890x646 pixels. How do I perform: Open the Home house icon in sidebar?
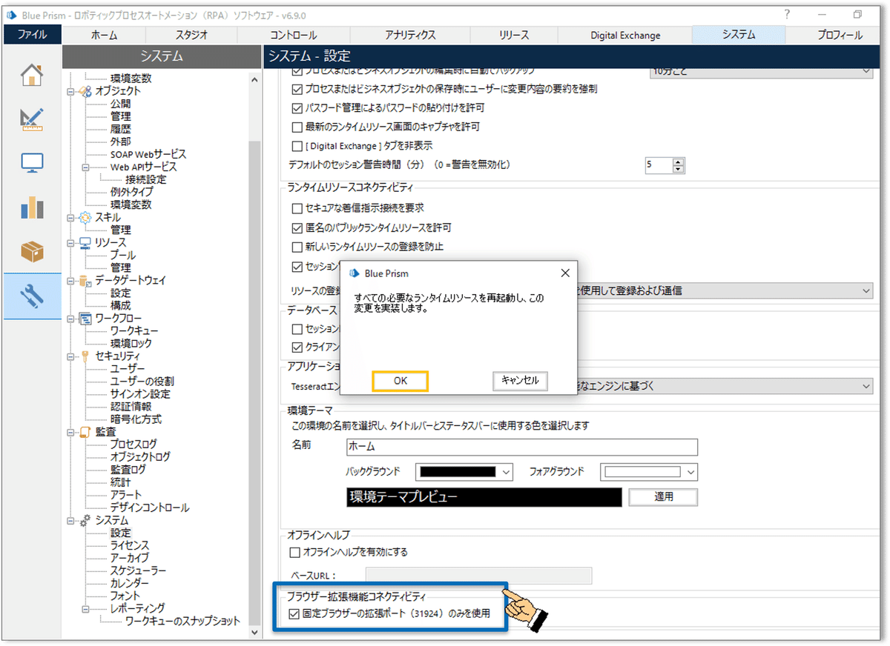pyautogui.click(x=32, y=74)
